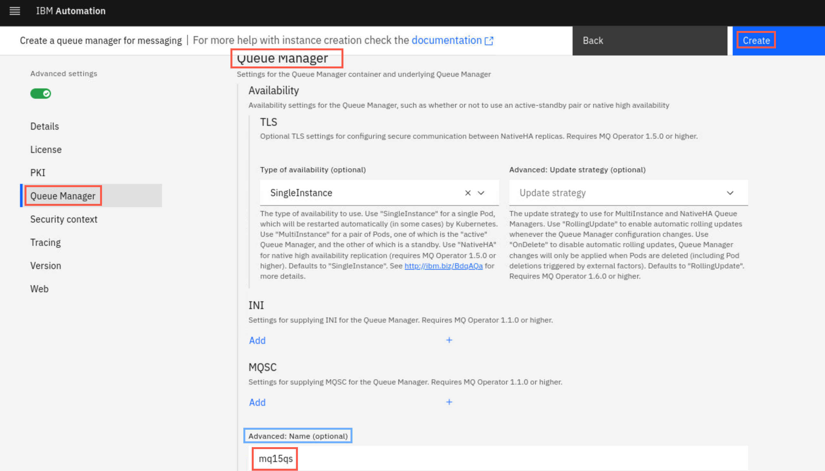Viewport: 825px width, 471px height.
Task: Click the 'Create a queue manager for messaging' title
Action: click(x=101, y=41)
